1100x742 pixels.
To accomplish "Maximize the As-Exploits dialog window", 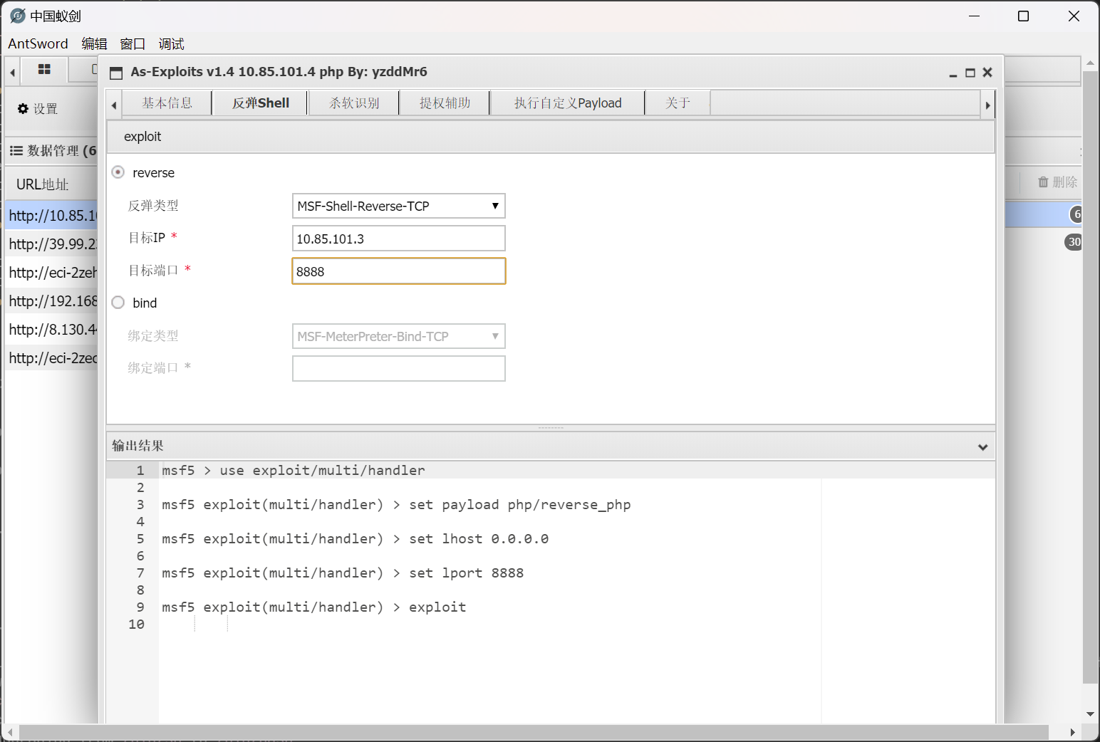I will point(970,73).
